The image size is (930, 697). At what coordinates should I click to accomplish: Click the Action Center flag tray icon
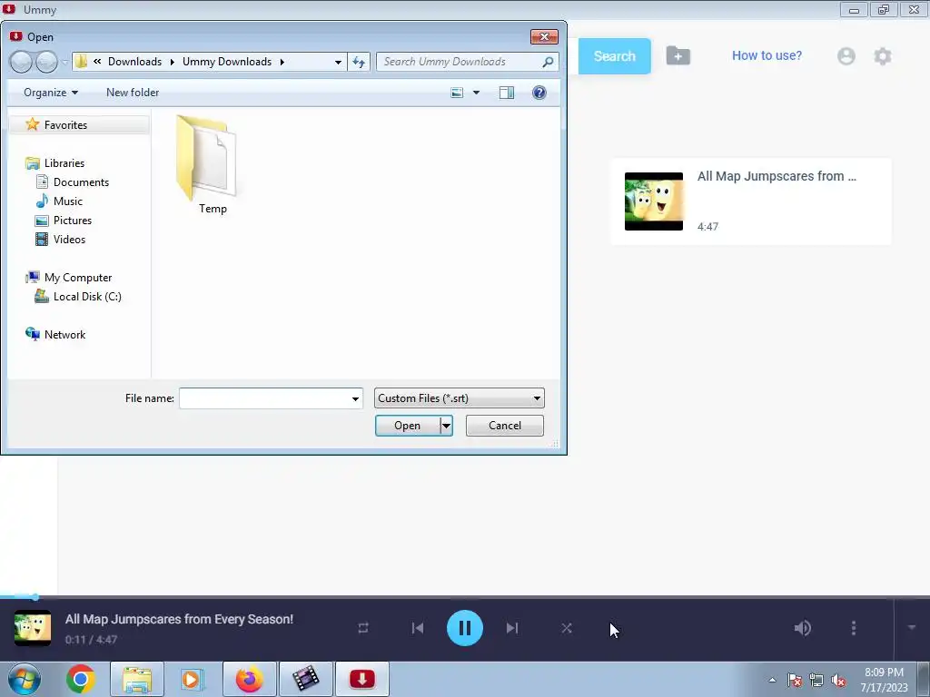[794, 681]
